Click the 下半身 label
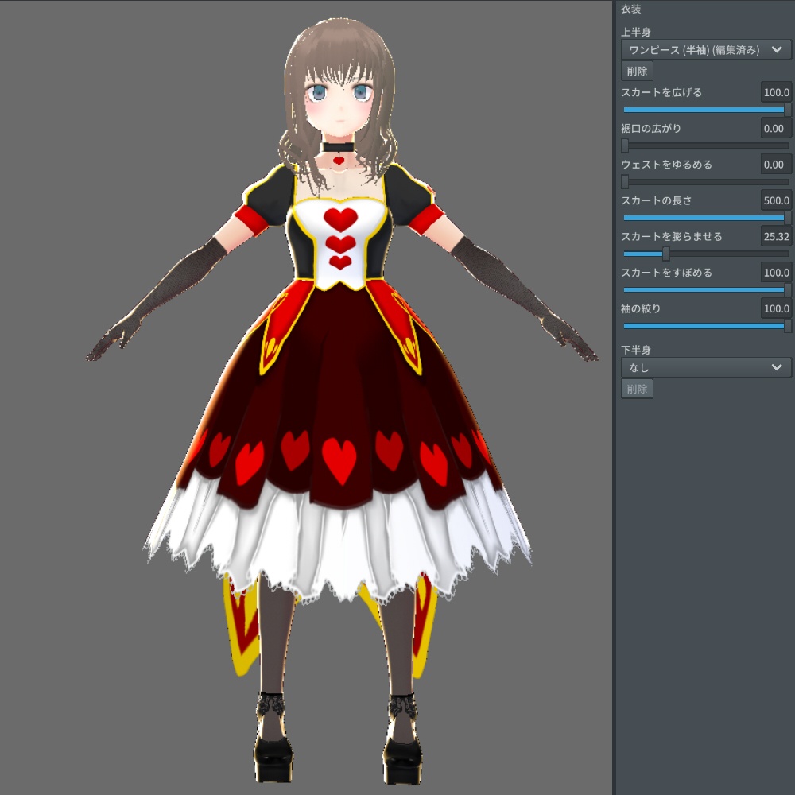This screenshot has width=795, height=795. pyautogui.click(x=636, y=350)
